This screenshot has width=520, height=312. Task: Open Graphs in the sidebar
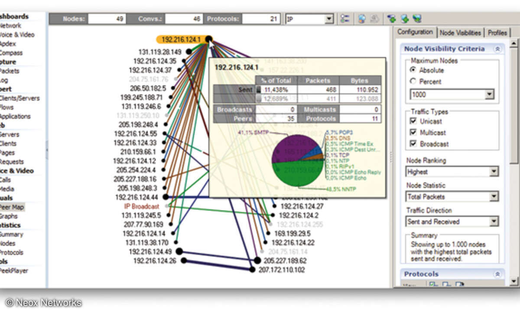[x=9, y=216]
